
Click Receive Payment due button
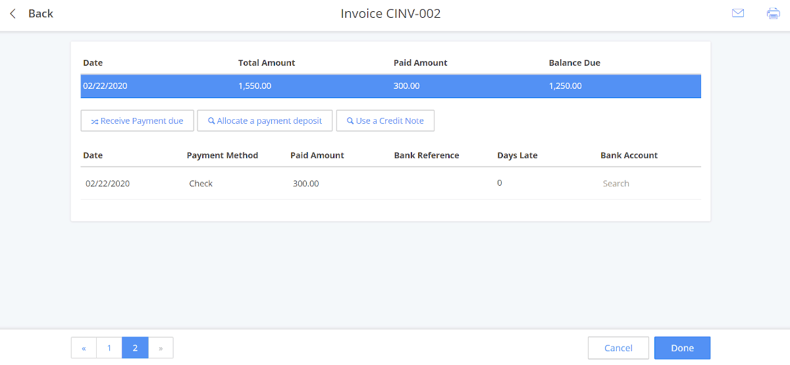click(138, 121)
